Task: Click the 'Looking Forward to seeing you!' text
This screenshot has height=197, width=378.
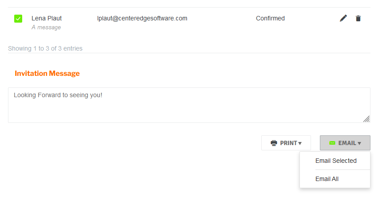Action: point(58,95)
